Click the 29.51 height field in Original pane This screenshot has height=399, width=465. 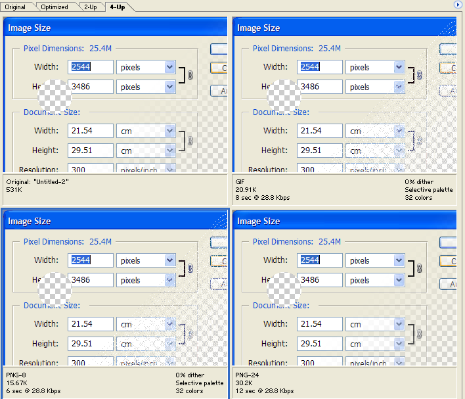pos(91,150)
